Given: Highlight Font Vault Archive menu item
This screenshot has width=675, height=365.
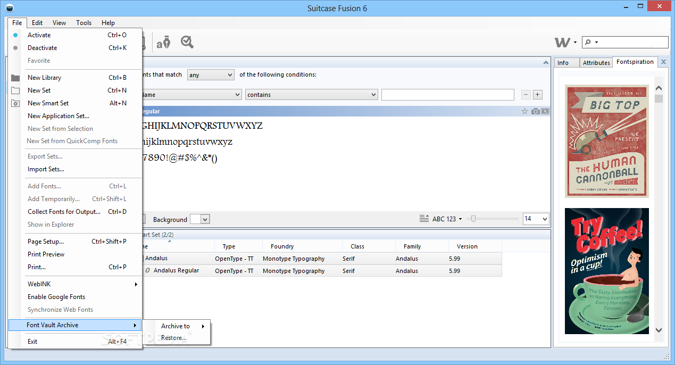Looking at the screenshot, I should [x=76, y=325].
